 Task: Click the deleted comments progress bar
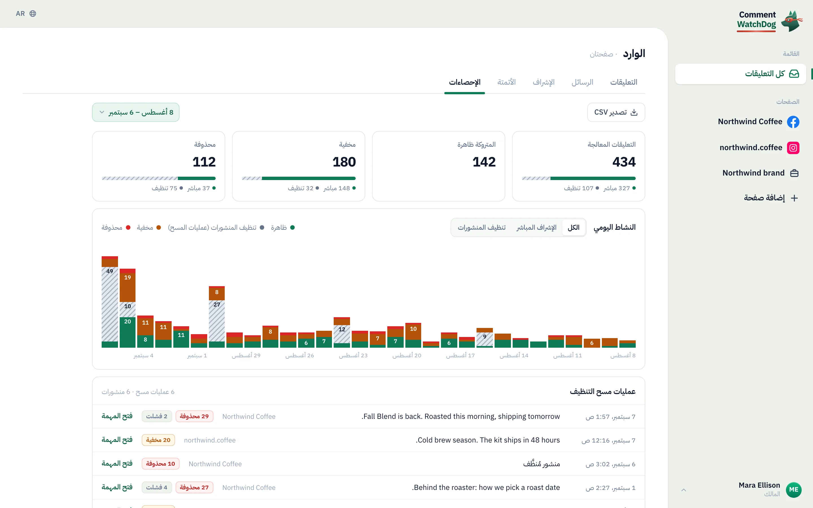(159, 178)
